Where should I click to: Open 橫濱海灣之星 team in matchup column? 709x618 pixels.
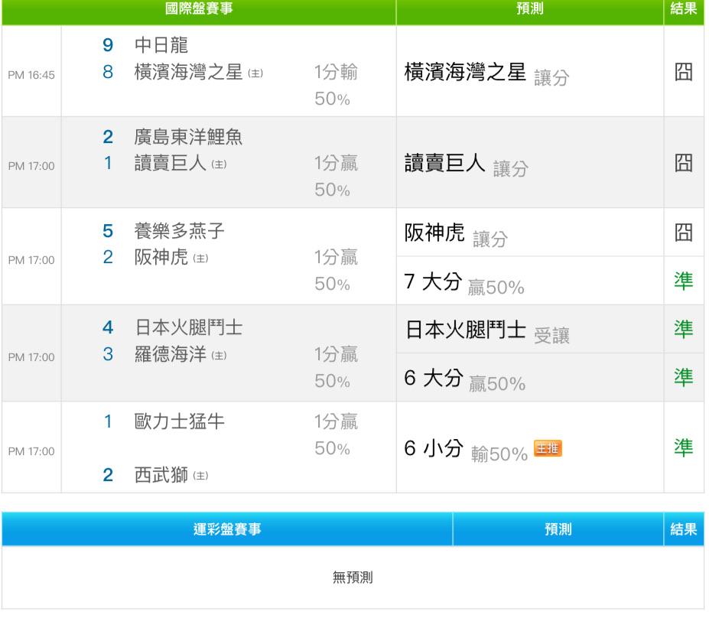click(x=188, y=73)
